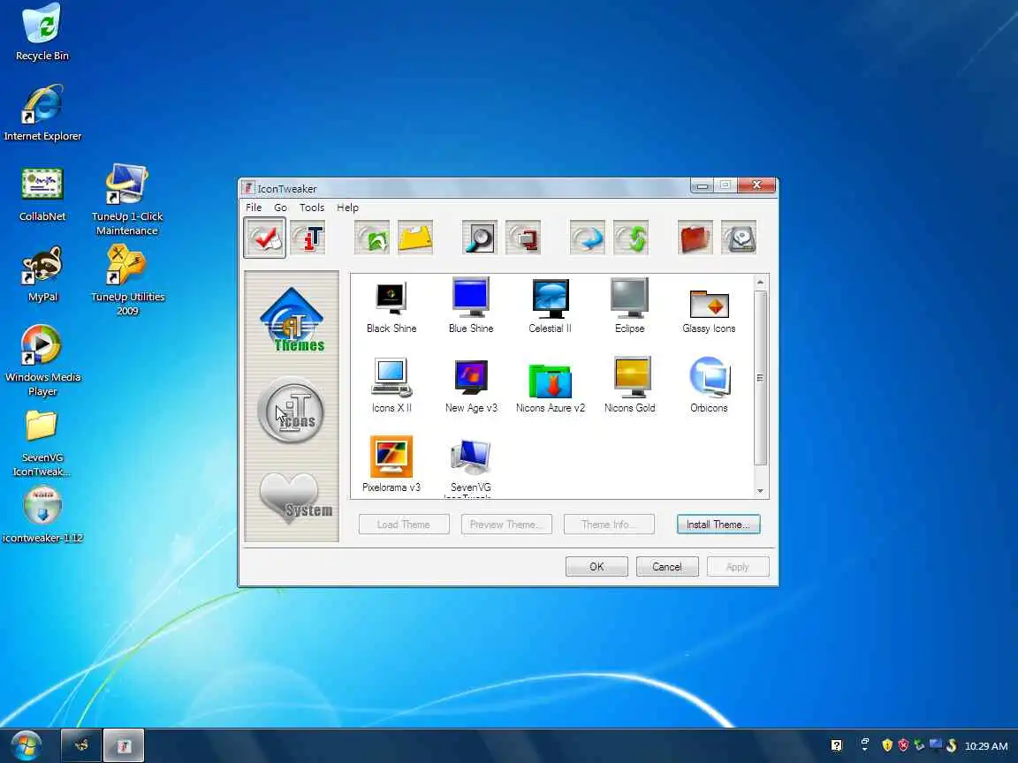The width and height of the screenshot is (1018, 763).
Task: Click the yellow folder toolbar icon
Action: (x=415, y=238)
